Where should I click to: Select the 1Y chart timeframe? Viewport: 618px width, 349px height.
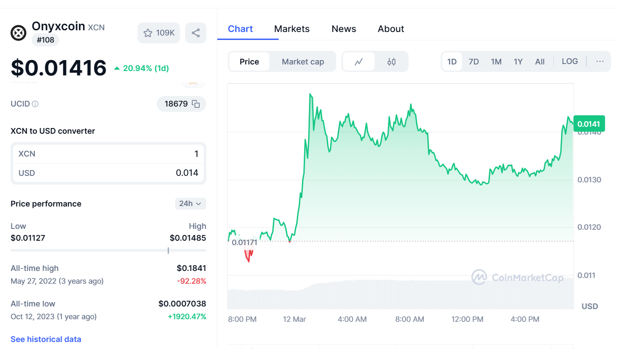[518, 61]
